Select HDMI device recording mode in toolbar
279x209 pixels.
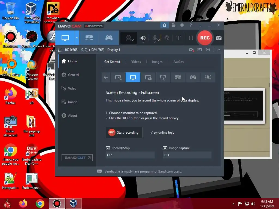89,38
